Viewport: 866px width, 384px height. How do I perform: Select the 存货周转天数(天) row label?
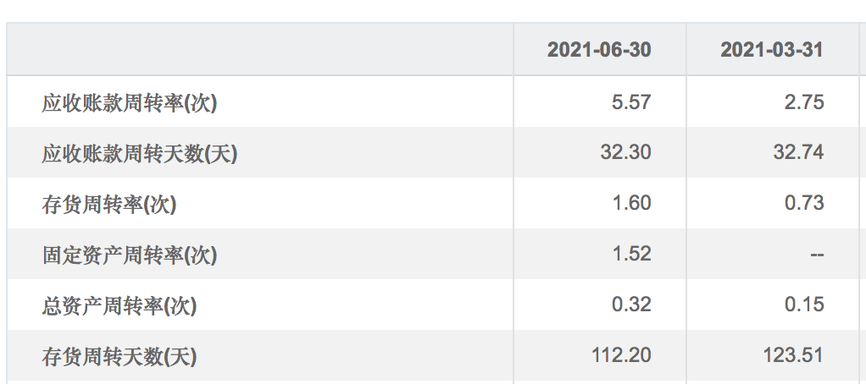pyautogui.click(x=119, y=356)
